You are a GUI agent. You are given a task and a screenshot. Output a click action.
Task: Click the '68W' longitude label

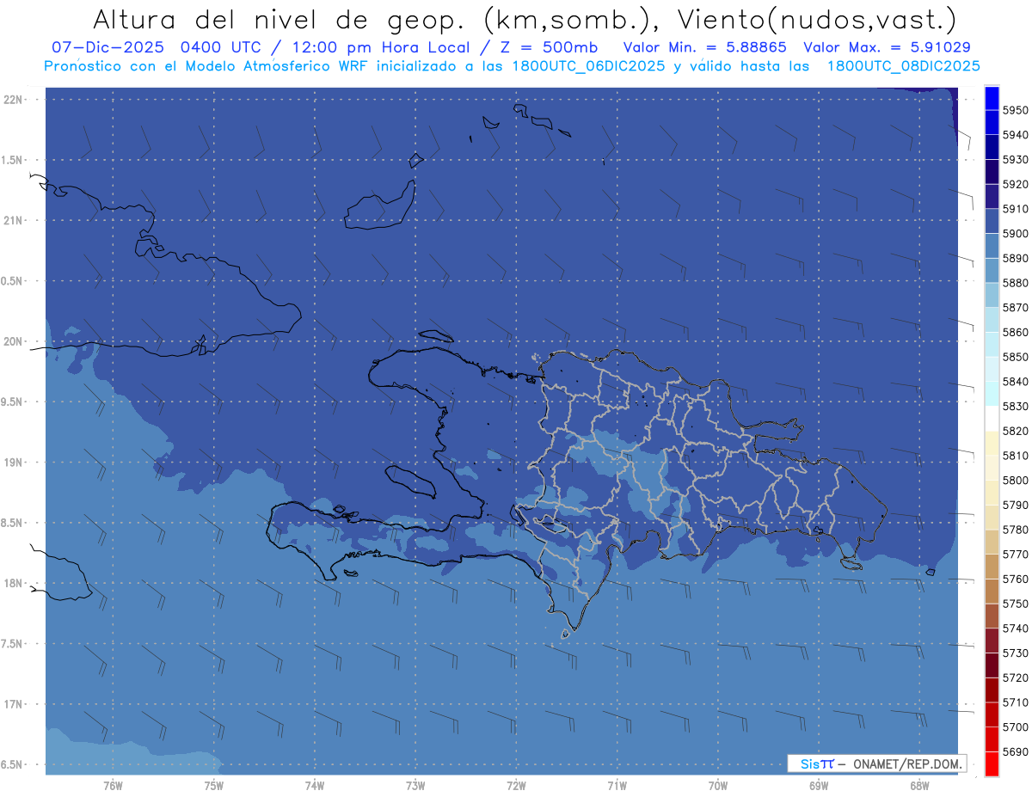(919, 786)
